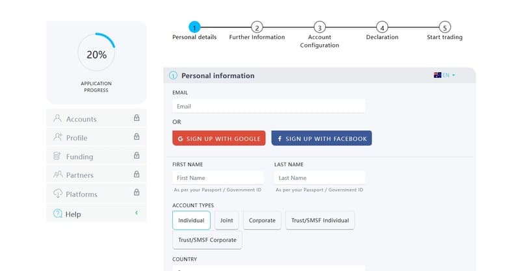Open the EN language dropdown
The width and height of the screenshot is (520, 271).
pyautogui.click(x=445, y=75)
